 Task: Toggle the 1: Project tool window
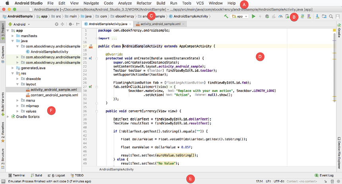pyautogui.click(x=3, y=32)
